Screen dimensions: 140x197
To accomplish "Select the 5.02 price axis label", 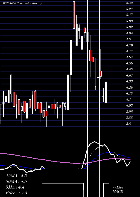I will [129, 27].
